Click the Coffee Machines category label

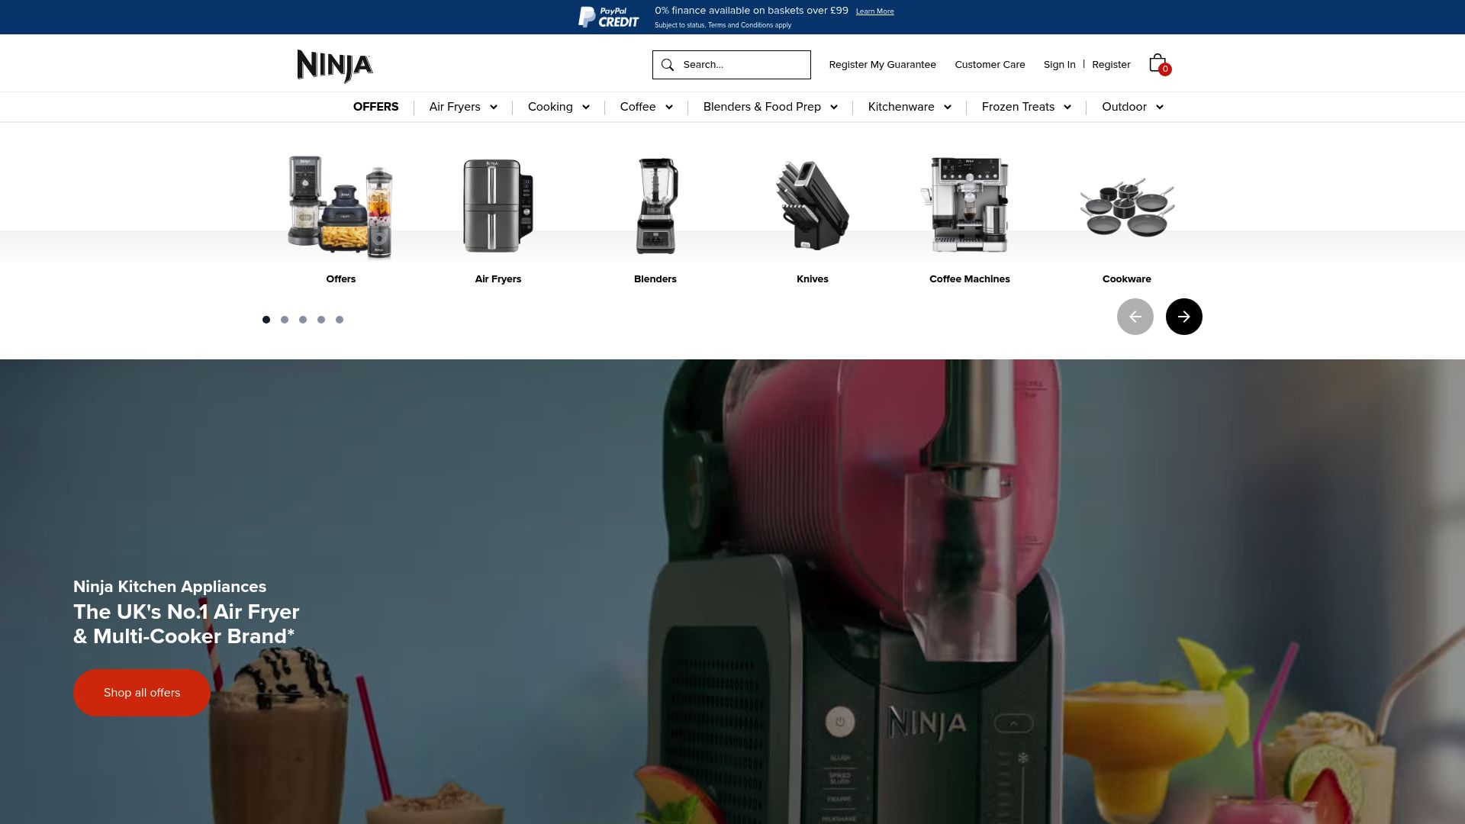970,279
